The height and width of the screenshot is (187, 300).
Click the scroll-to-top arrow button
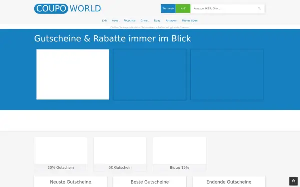coord(293,181)
